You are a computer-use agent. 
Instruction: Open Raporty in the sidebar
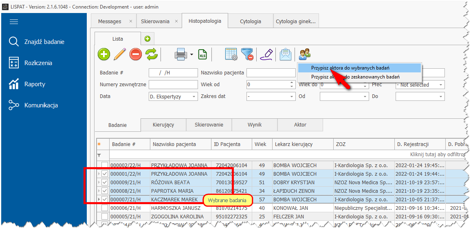(35, 84)
